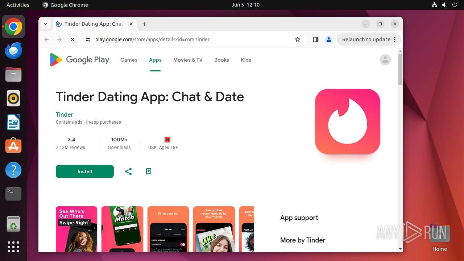Show Applications grid
The image size is (464, 261).
point(13,247)
